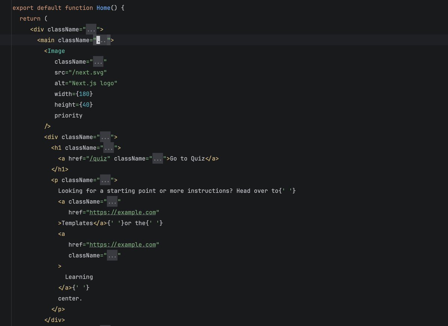Click the self-closing "/>" of Image
The height and width of the screenshot is (326, 448).
coord(47,126)
